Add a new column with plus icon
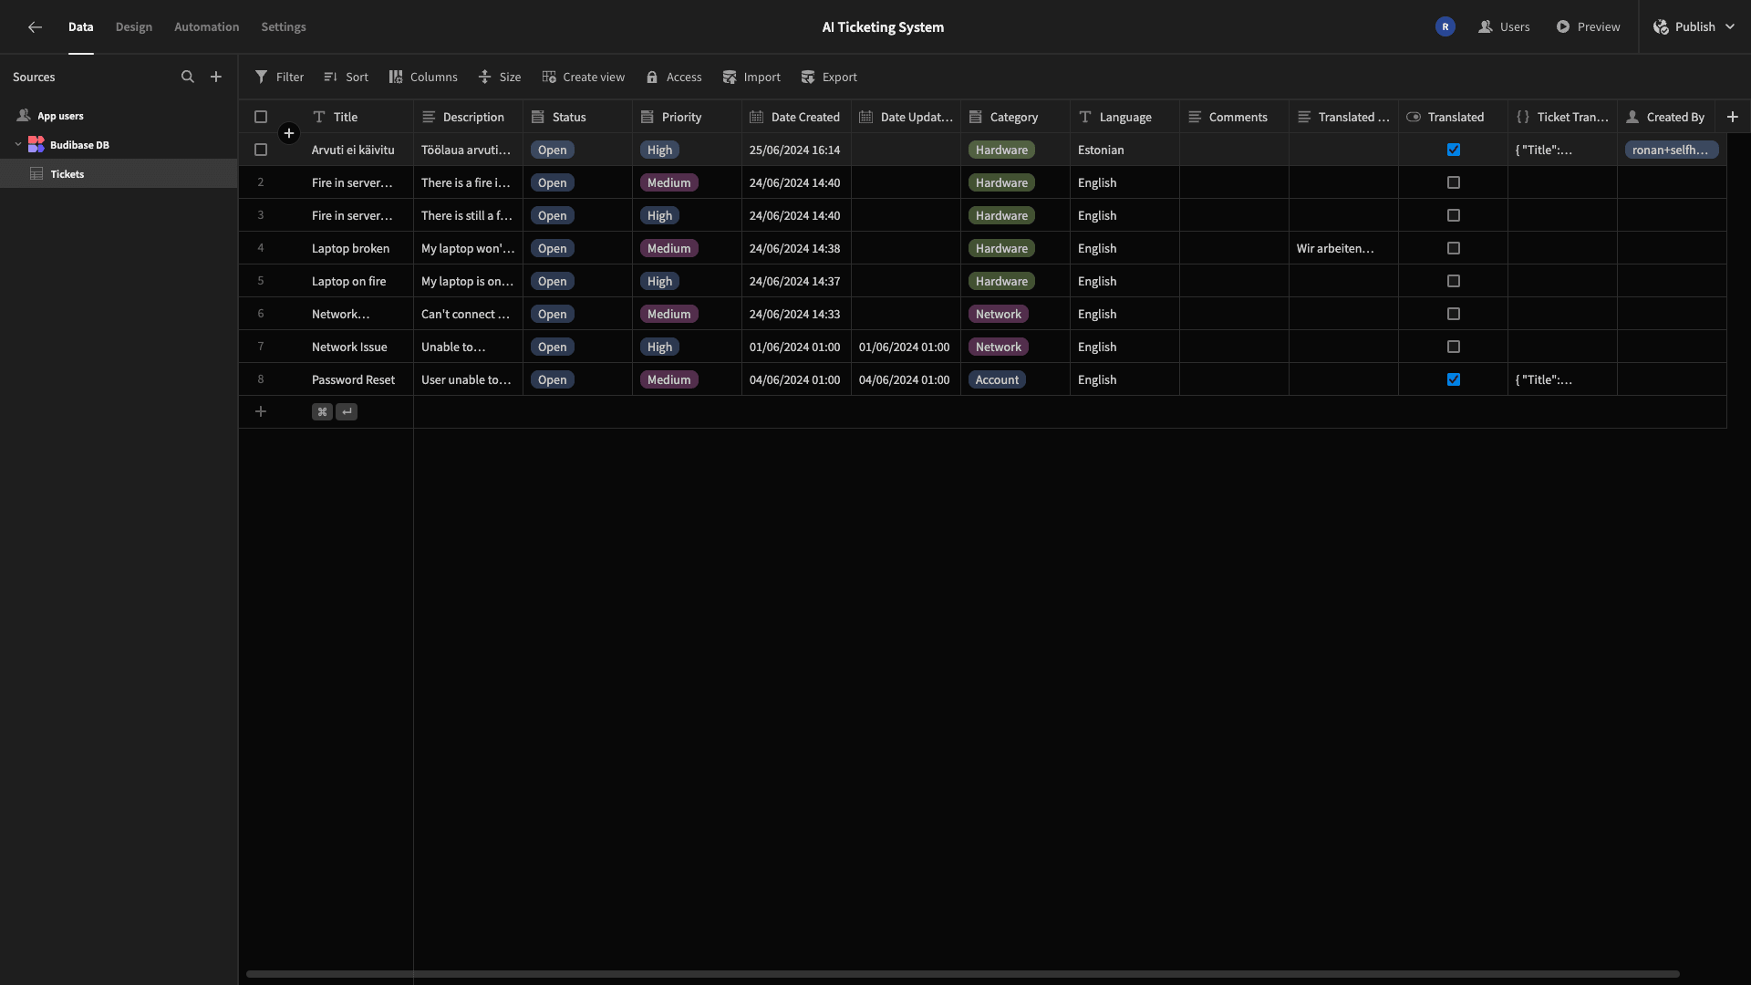This screenshot has width=1751, height=985. 1733,117
